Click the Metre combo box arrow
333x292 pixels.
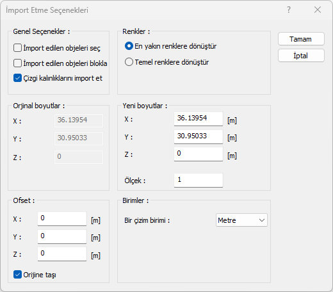(x=262, y=220)
